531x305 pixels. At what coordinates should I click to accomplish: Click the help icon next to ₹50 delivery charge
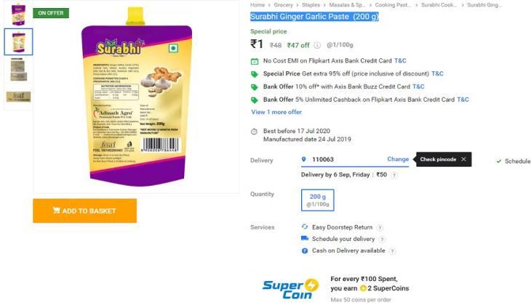point(394,175)
